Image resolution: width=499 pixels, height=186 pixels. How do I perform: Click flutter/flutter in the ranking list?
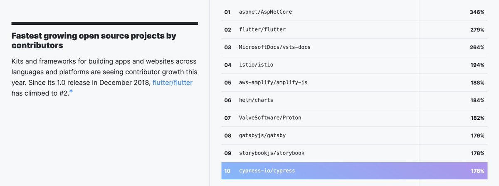(262, 30)
